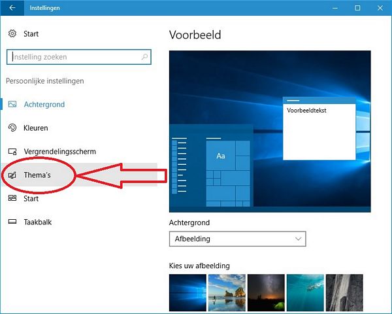Viewport: 392px width, 314px height.
Task: Click the 'Persoonlijke instellingen' section label
Action: tap(45, 81)
